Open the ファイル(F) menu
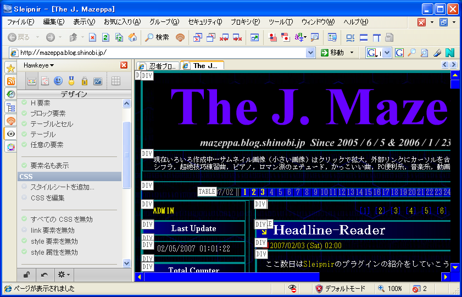Image resolution: width=462 pixels, height=297 pixels. click(x=20, y=22)
